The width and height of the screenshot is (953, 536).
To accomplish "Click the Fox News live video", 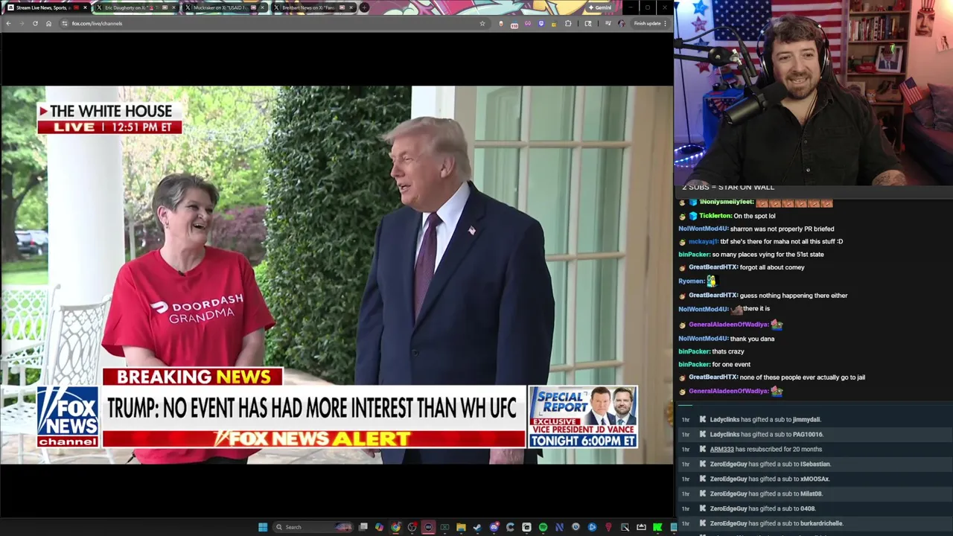I will (x=337, y=275).
